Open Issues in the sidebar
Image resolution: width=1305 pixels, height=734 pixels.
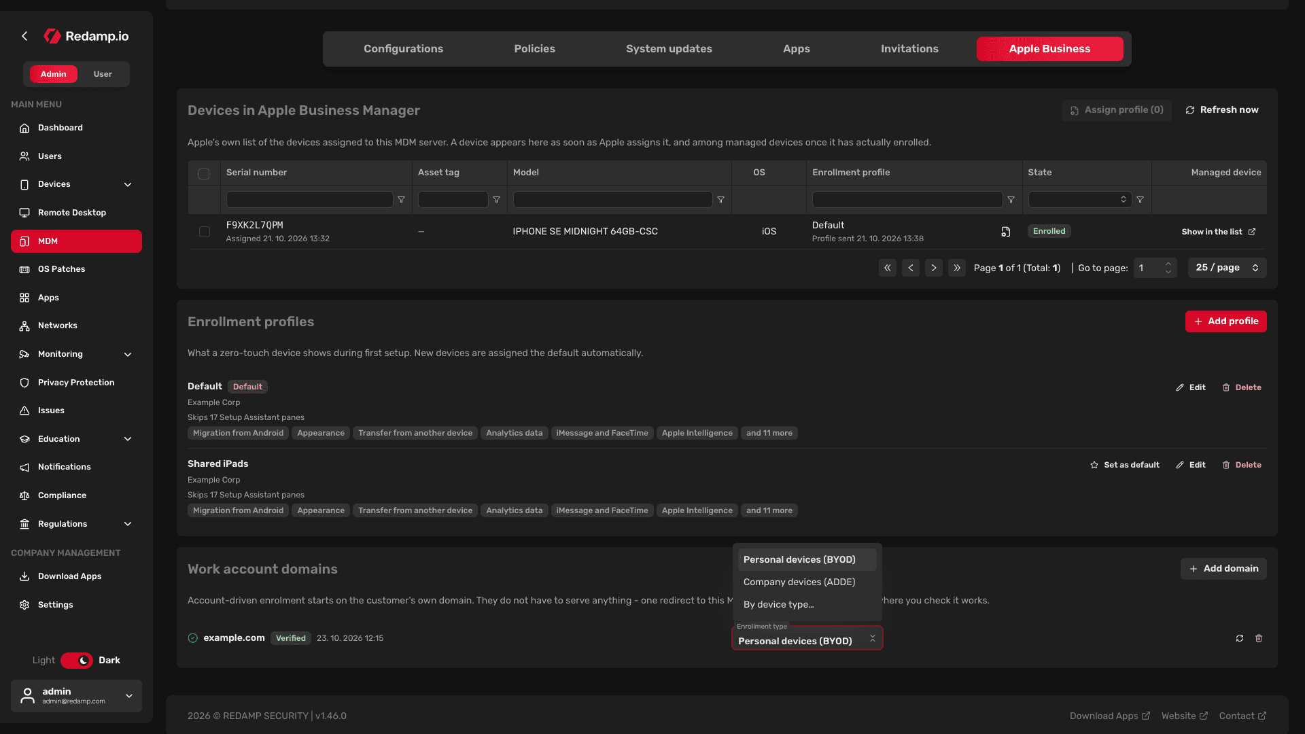click(76, 410)
